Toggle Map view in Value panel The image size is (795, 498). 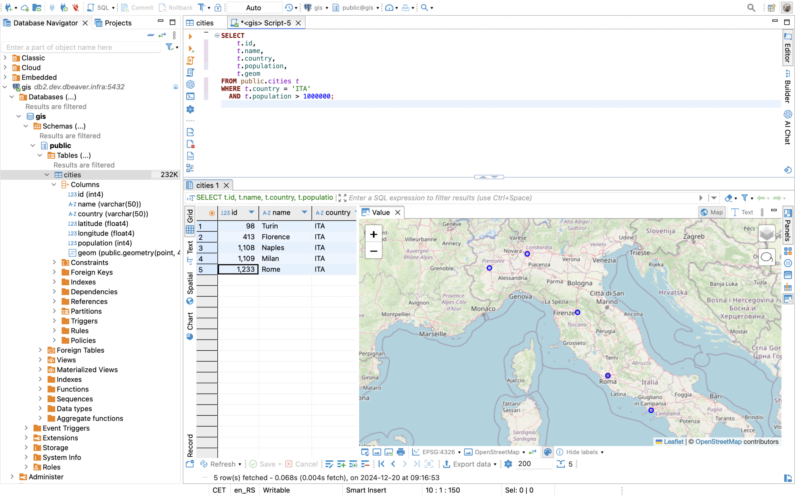coord(711,212)
